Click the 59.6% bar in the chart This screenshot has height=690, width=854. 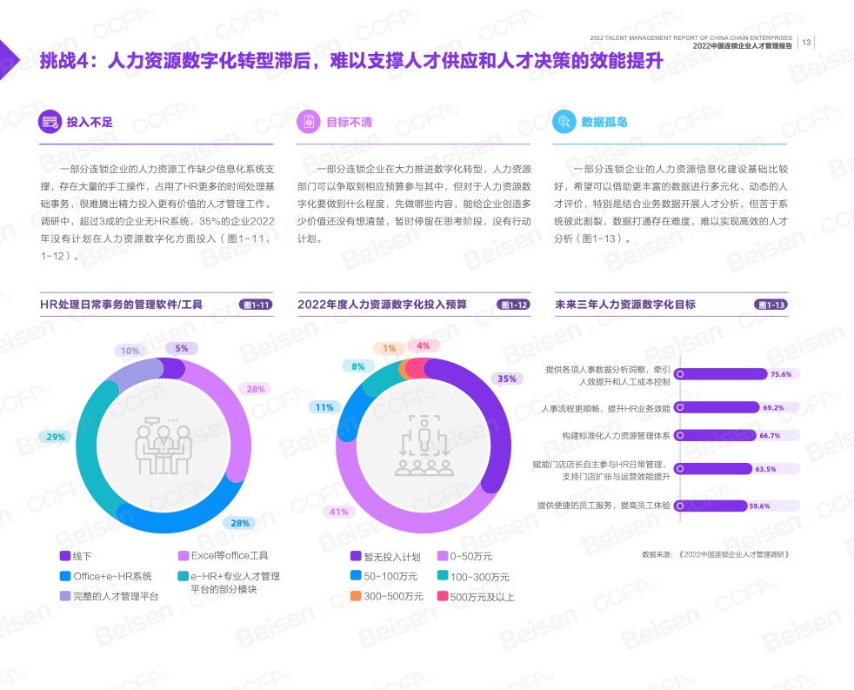pos(711,506)
